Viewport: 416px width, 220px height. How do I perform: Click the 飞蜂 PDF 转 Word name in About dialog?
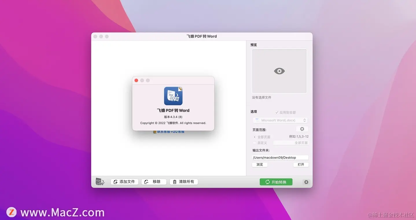point(173,110)
